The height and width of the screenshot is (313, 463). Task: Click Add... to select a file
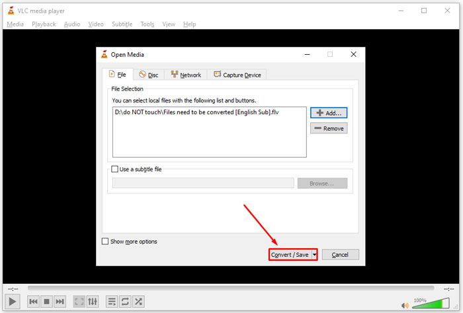pyautogui.click(x=329, y=113)
